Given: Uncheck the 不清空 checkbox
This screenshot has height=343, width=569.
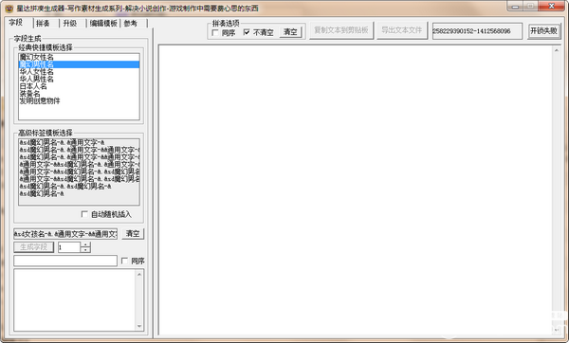Looking at the screenshot, I should pyautogui.click(x=247, y=32).
